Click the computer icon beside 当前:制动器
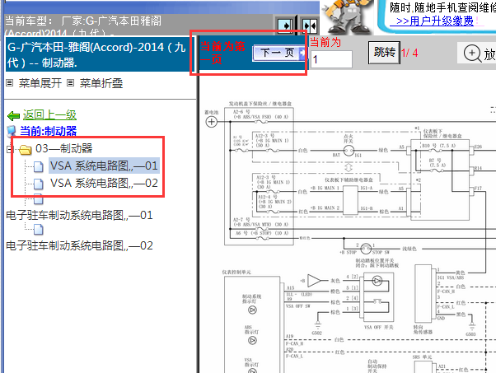Screen dimensions: 496x373 coord(12,131)
